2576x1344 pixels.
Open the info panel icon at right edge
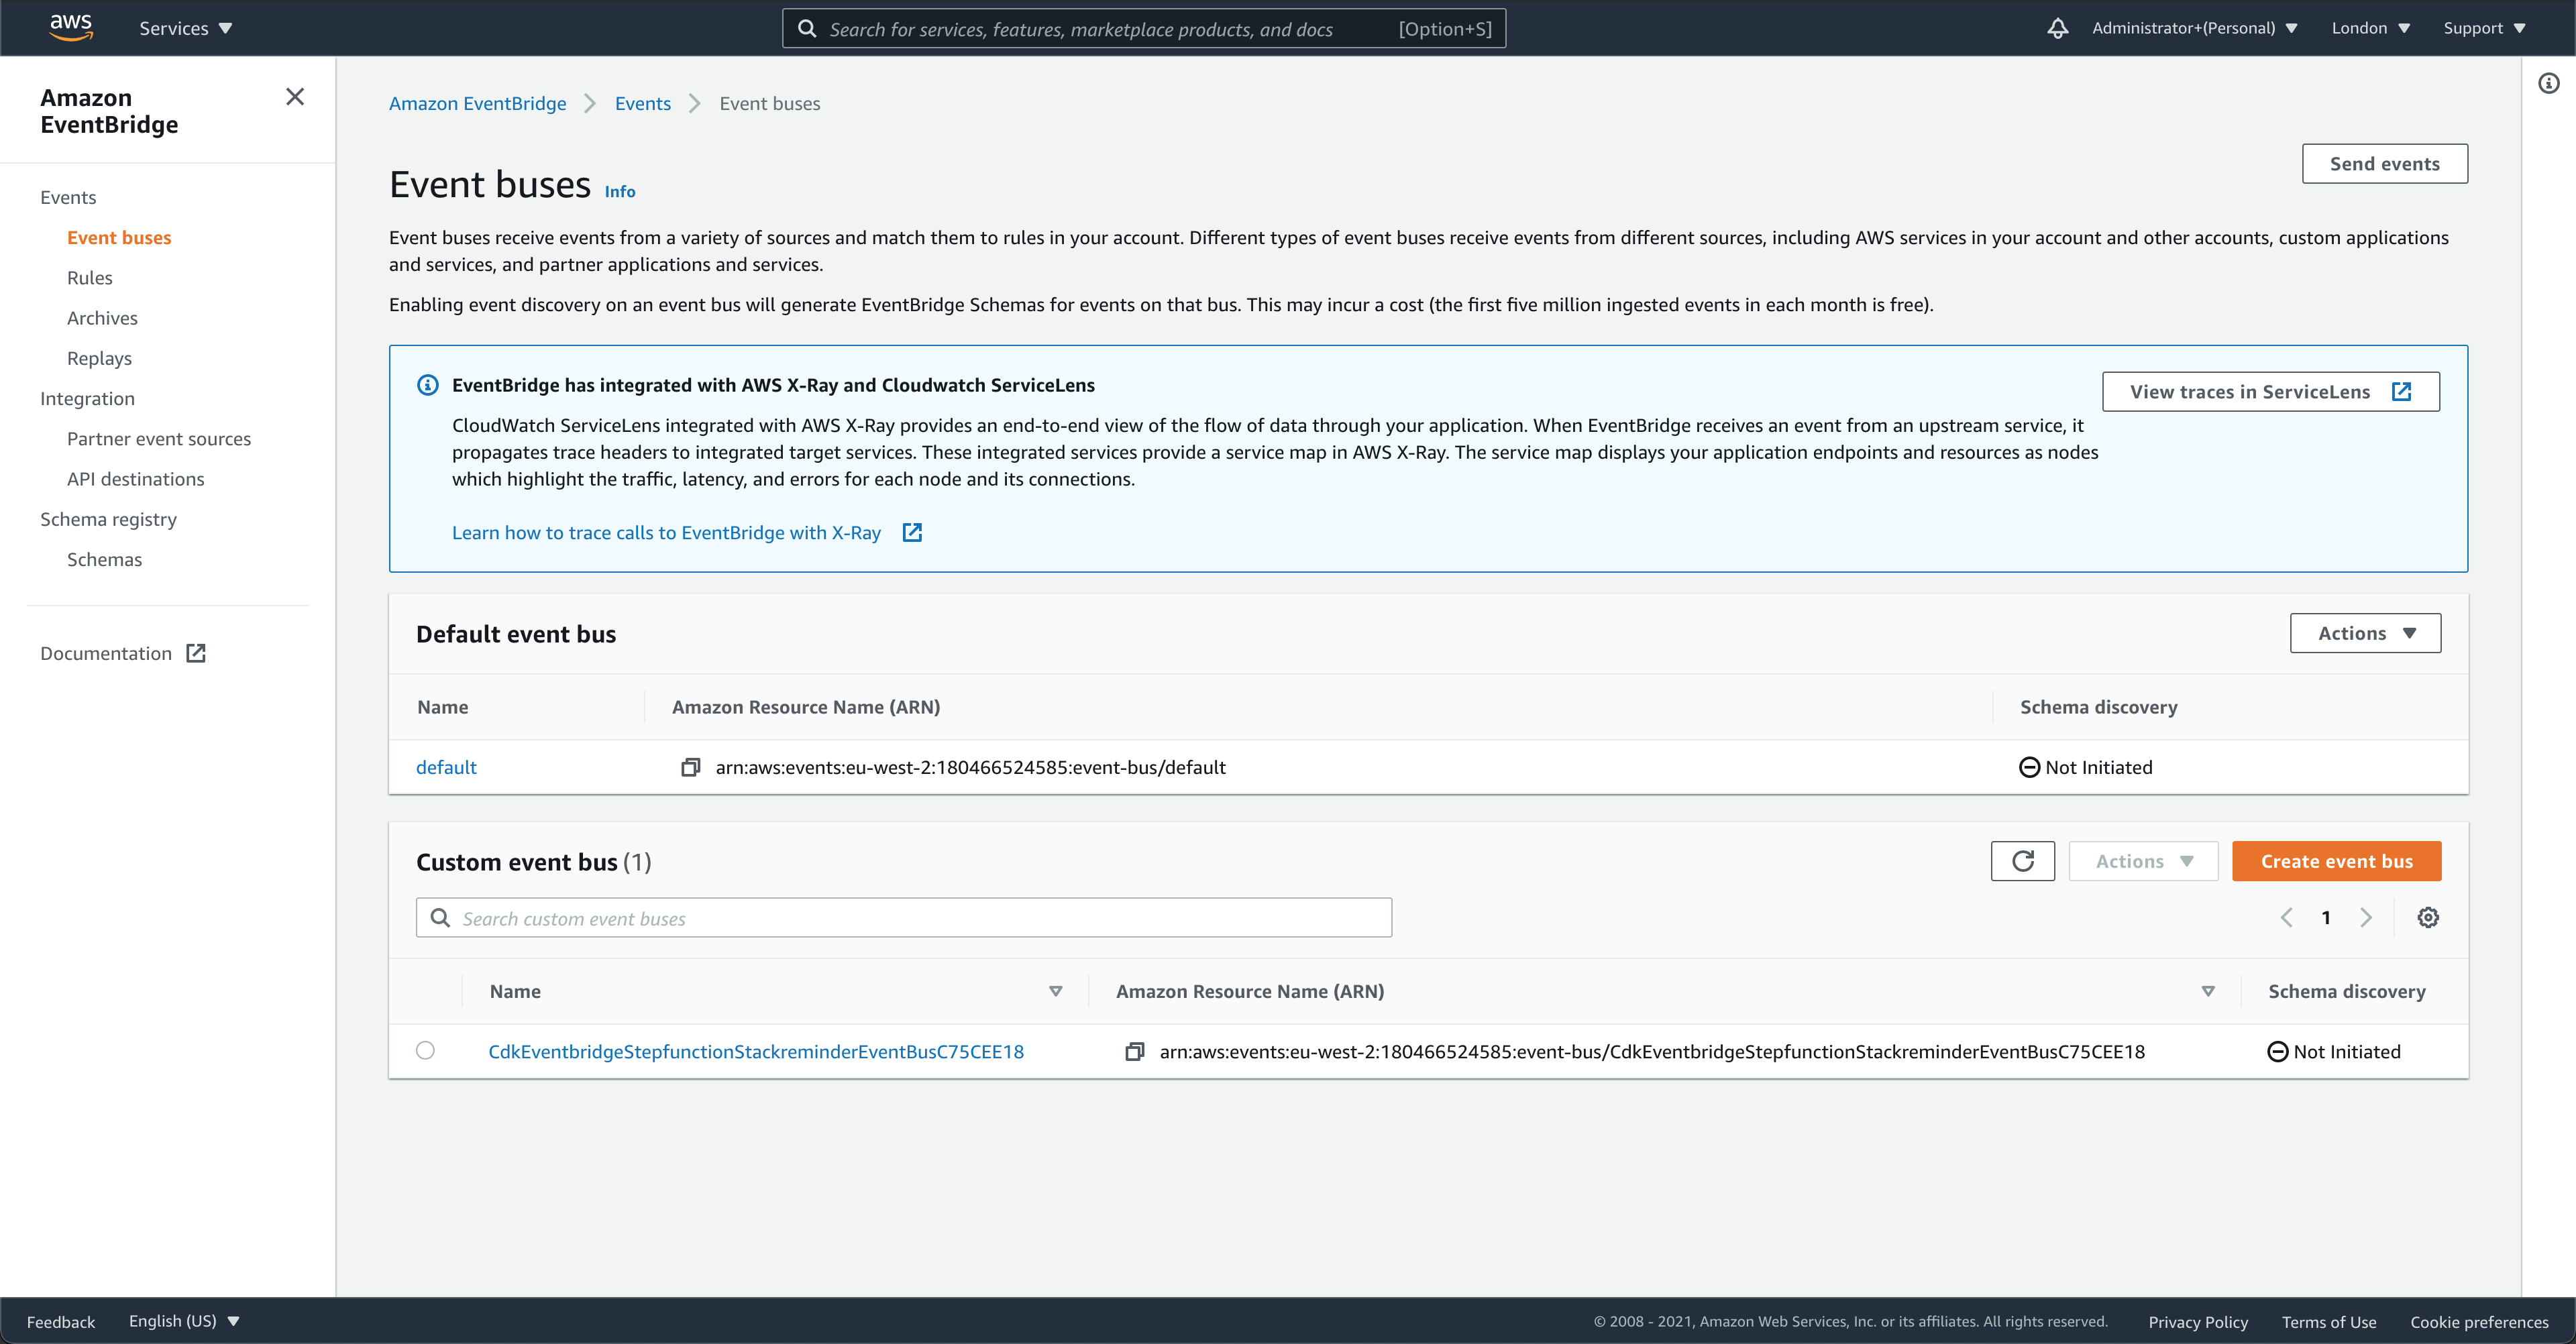click(2549, 83)
